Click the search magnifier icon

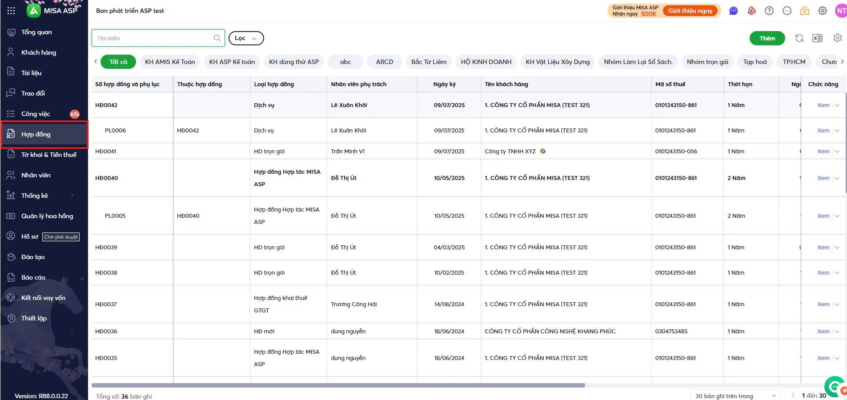click(217, 38)
